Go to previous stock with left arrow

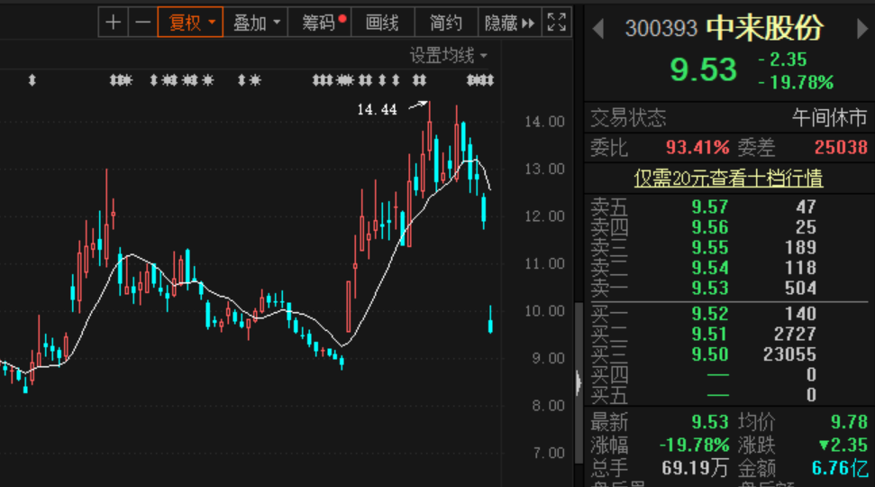(597, 29)
